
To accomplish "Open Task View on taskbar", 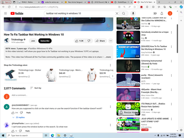I will (46, 135).
